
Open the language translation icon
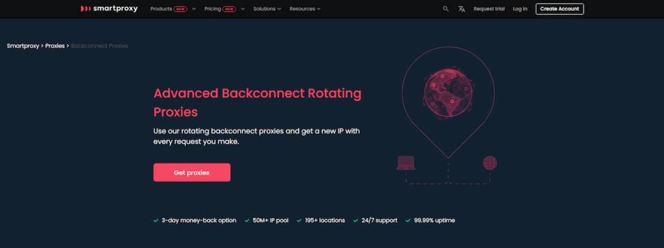click(462, 9)
